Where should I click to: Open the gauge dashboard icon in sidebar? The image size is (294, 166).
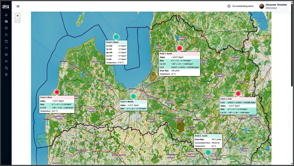coord(6,48)
